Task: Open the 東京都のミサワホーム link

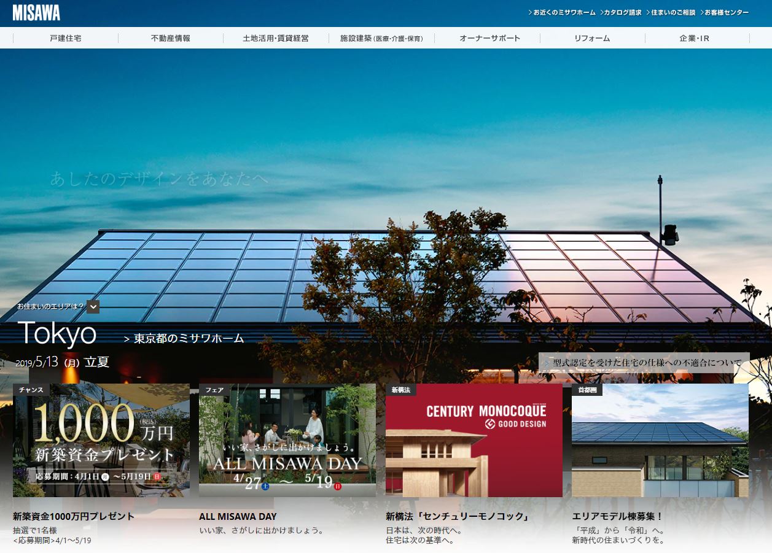Action: pos(184,338)
